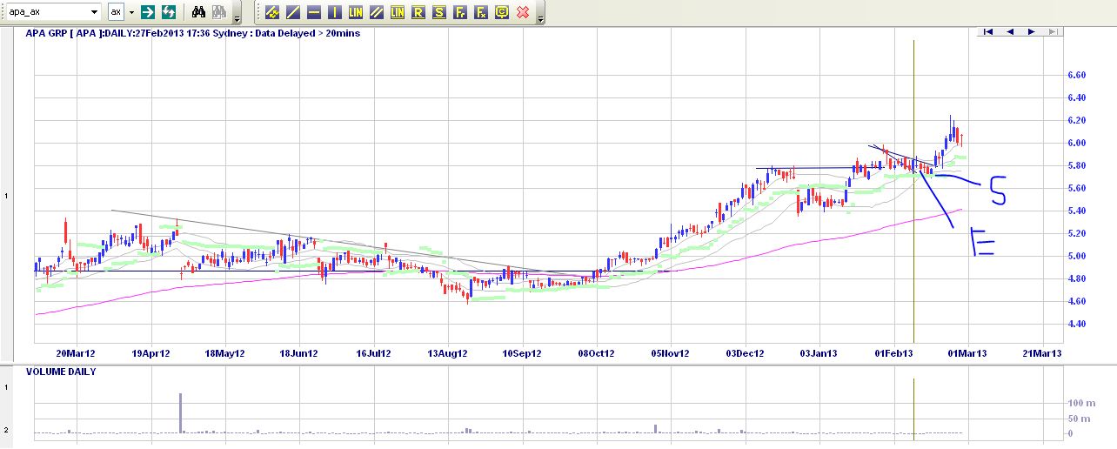Click the '03Jan13' date axis label

pyautogui.click(x=819, y=353)
